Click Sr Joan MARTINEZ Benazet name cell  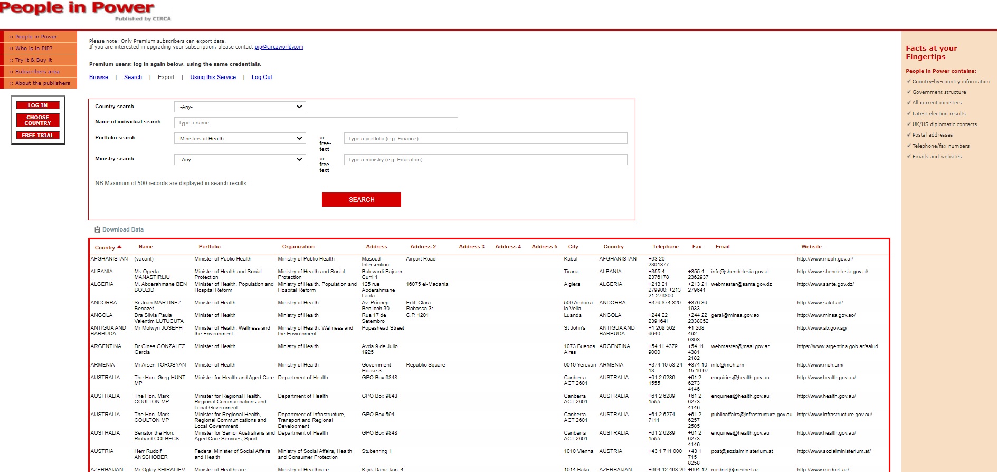tap(157, 305)
